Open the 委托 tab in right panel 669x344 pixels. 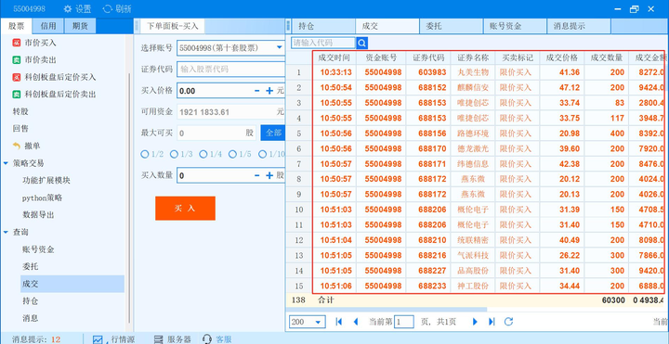click(452, 26)
